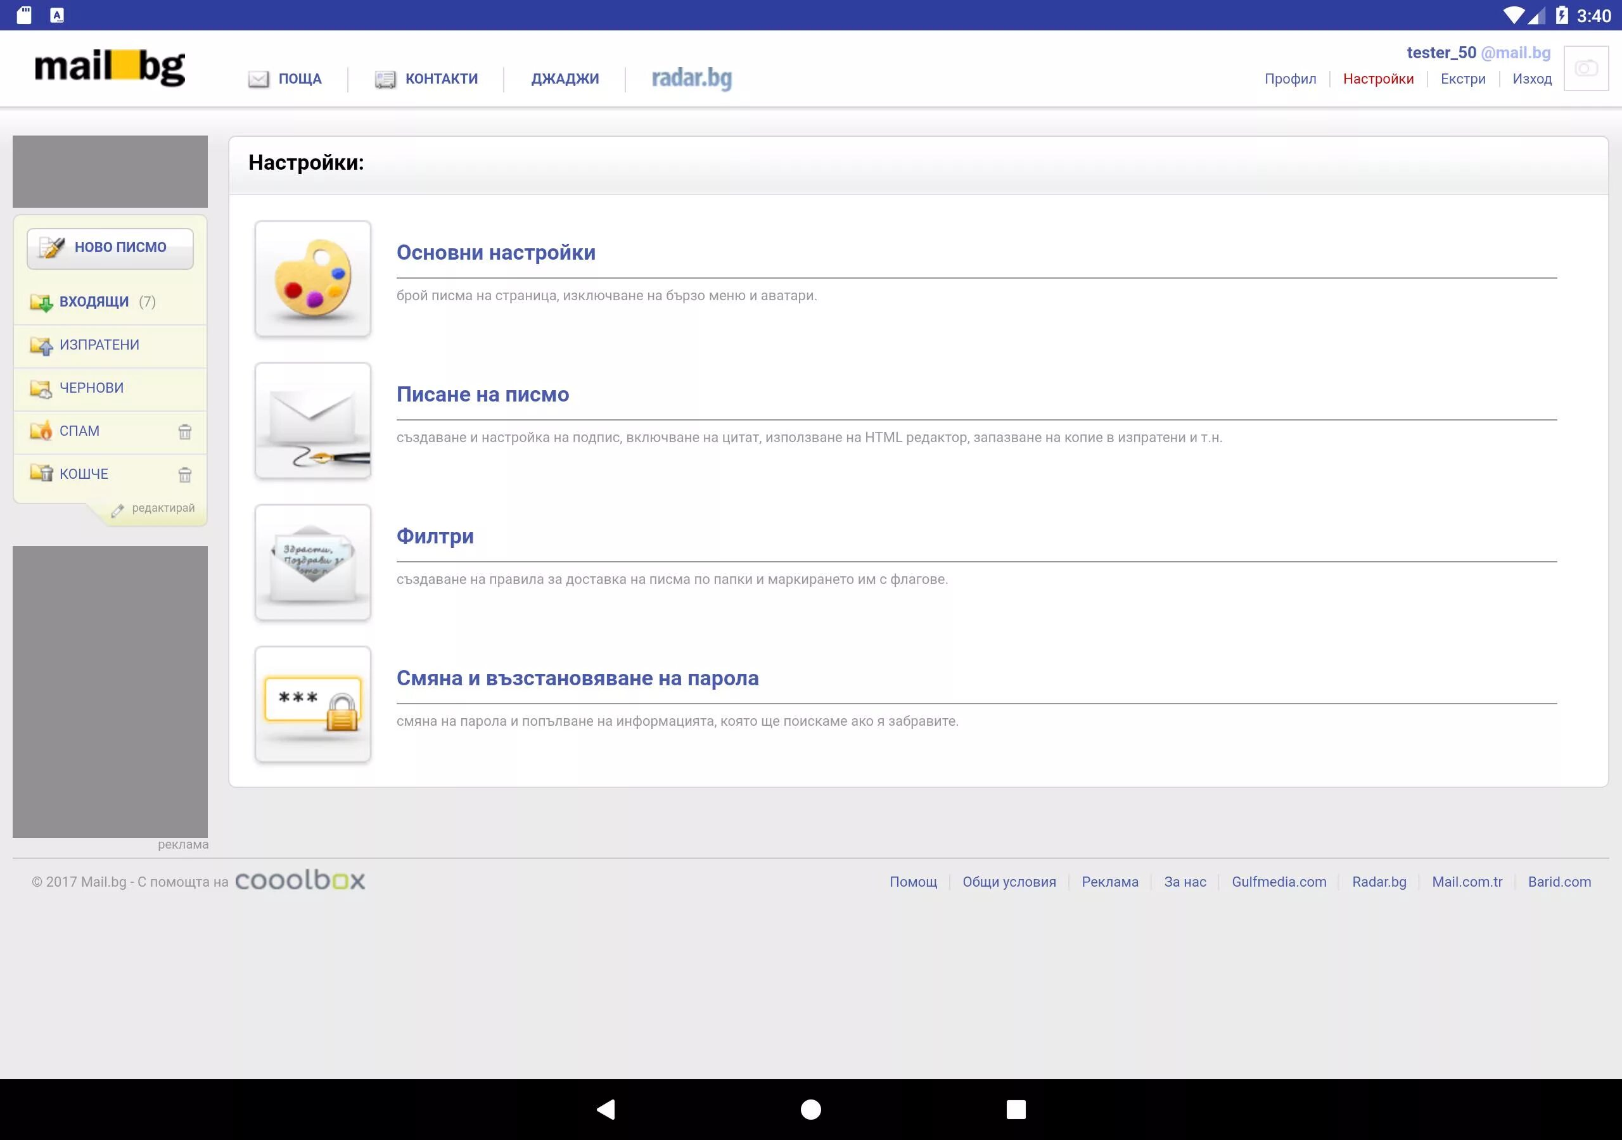Open the envelope-and-pen Compose settings icon
The height and width of the screenshot is (1140, 1622).
pyautogui.click(x=312, y=421)
